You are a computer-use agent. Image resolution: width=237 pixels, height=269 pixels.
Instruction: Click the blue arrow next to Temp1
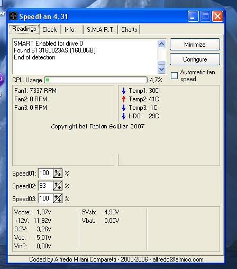point(124,91)
